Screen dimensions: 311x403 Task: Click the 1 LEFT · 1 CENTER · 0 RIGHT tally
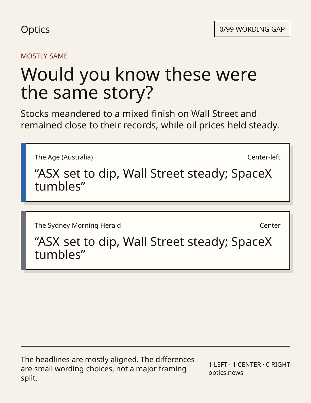(x=249, y=364)
